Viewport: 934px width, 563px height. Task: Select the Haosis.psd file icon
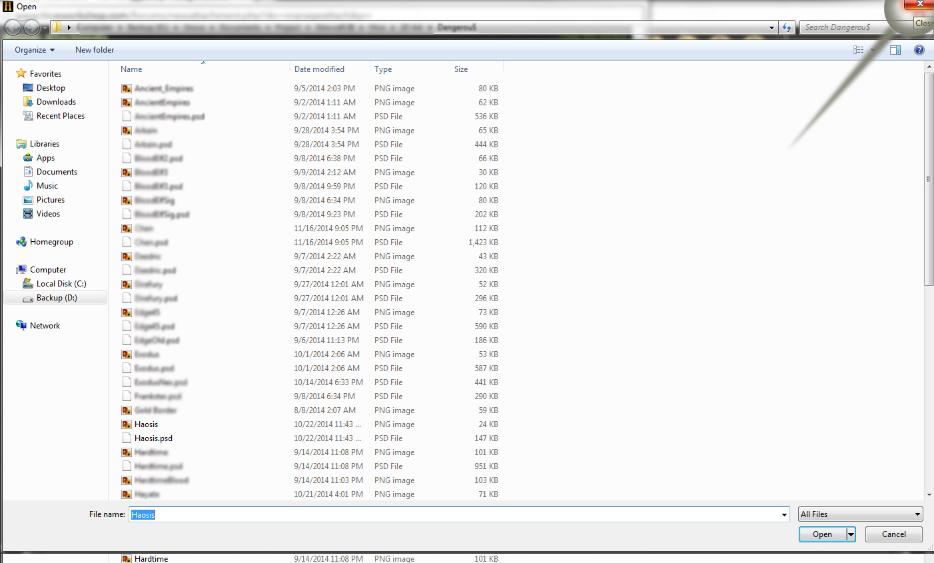tap(127, 438)
